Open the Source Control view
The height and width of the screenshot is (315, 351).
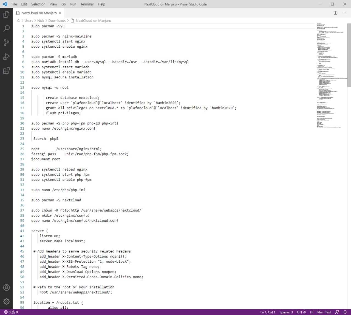pos(6,42)
